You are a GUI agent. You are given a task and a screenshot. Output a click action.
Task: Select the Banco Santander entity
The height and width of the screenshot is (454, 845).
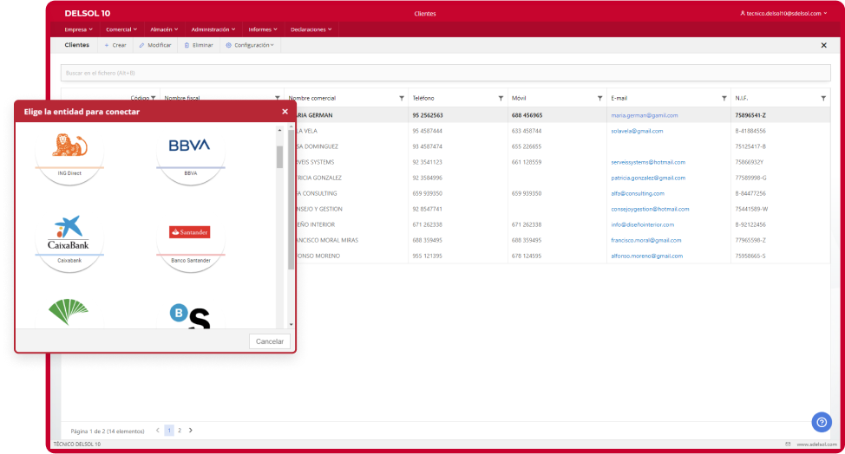189,233
